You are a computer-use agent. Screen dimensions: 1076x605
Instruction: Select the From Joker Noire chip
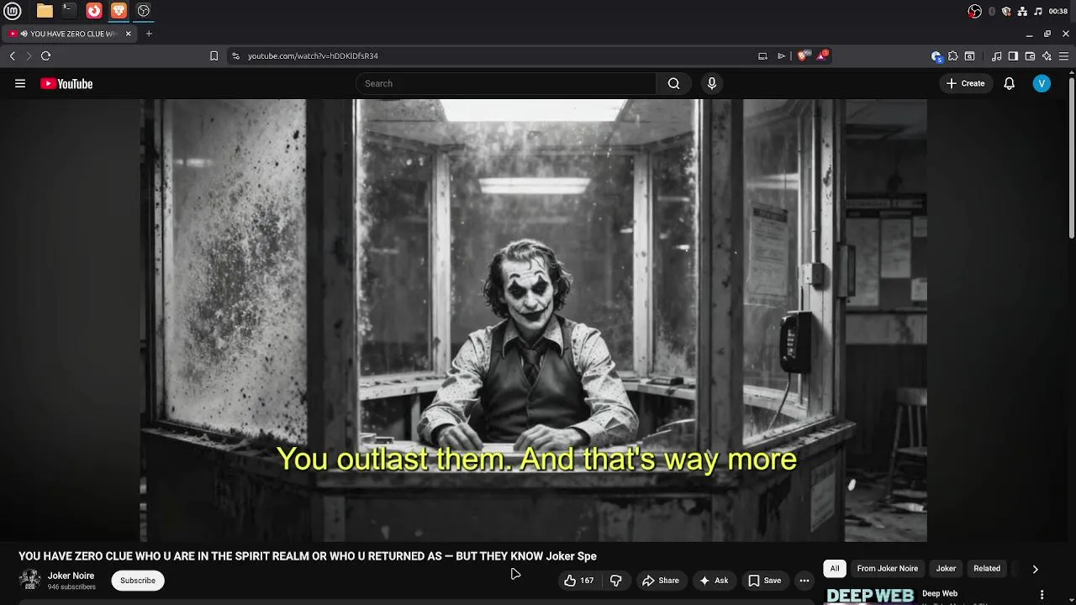click(888, 569)
